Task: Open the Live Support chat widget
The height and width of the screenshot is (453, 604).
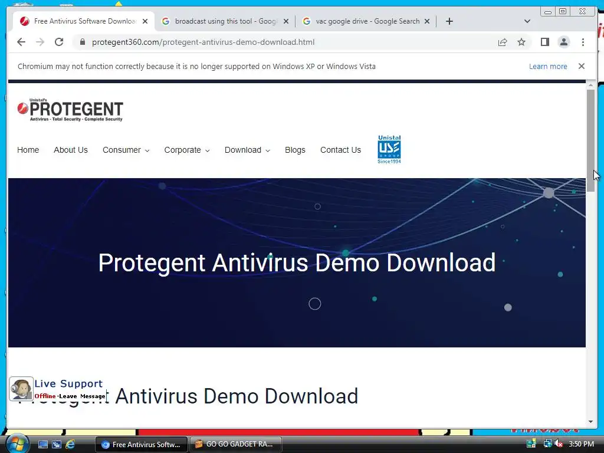Action: [x=58, y=389]
